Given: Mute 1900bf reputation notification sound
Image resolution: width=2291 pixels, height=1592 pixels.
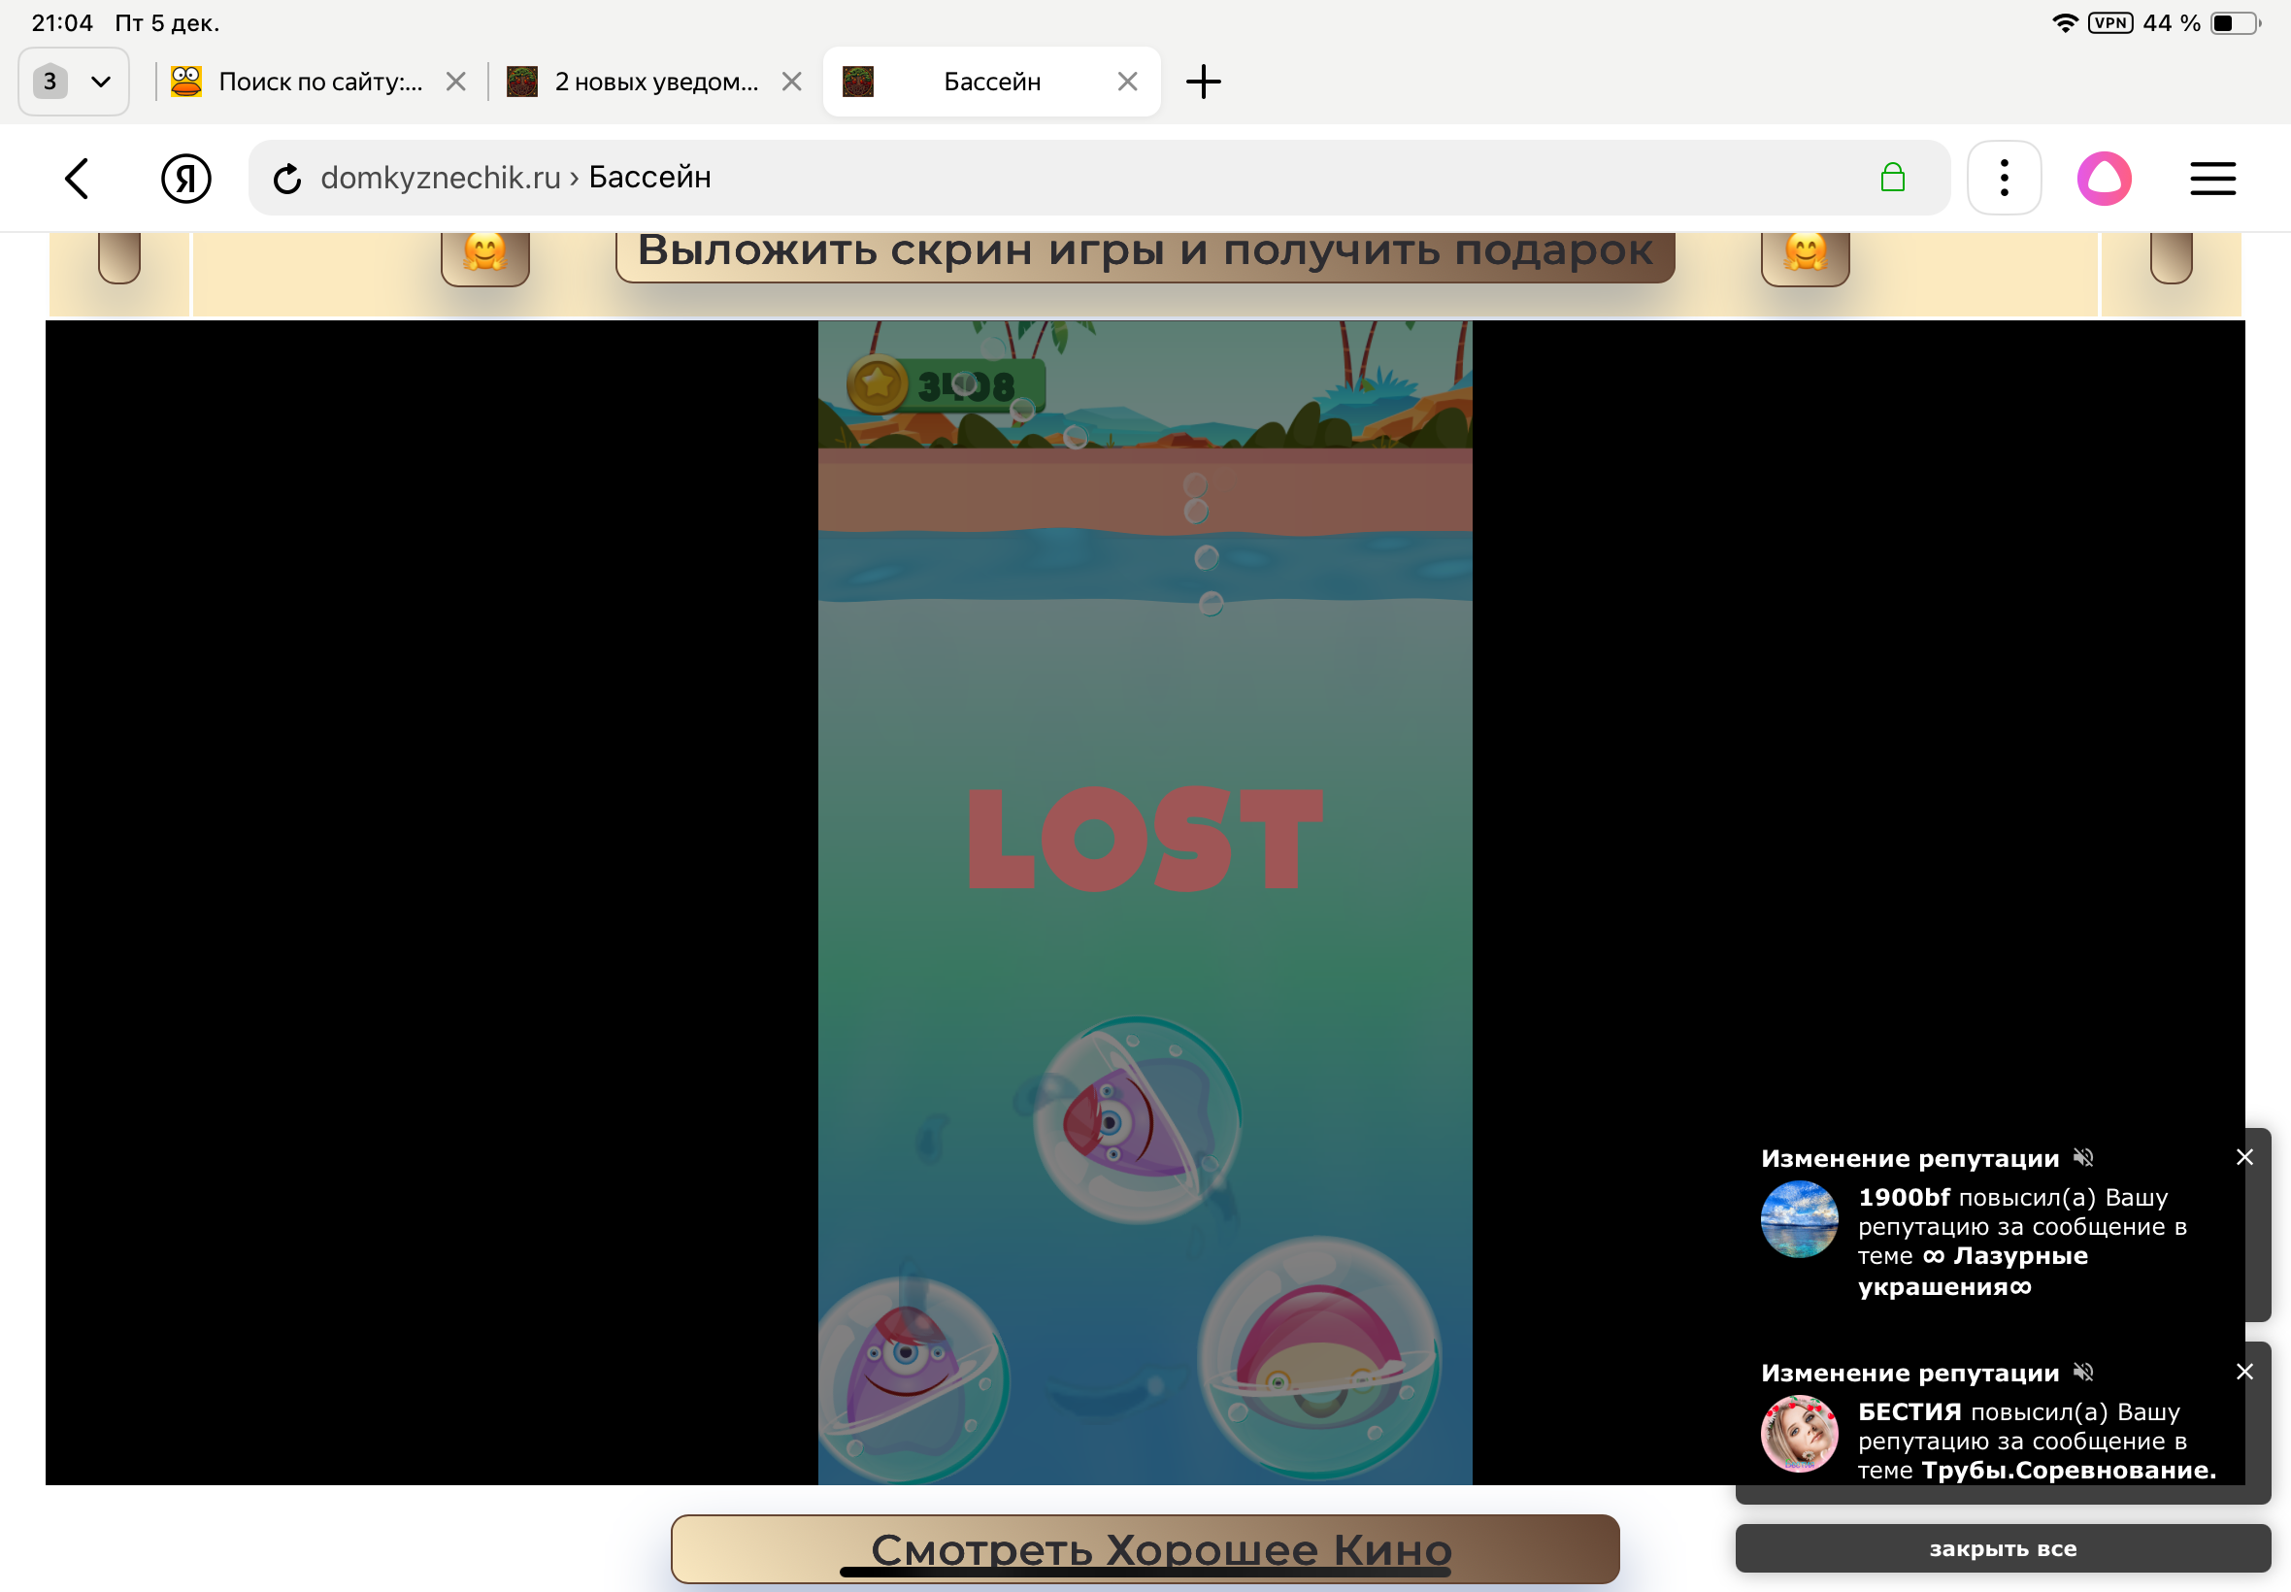Looking at the screenshot, I should [x=2082, y=1157].
